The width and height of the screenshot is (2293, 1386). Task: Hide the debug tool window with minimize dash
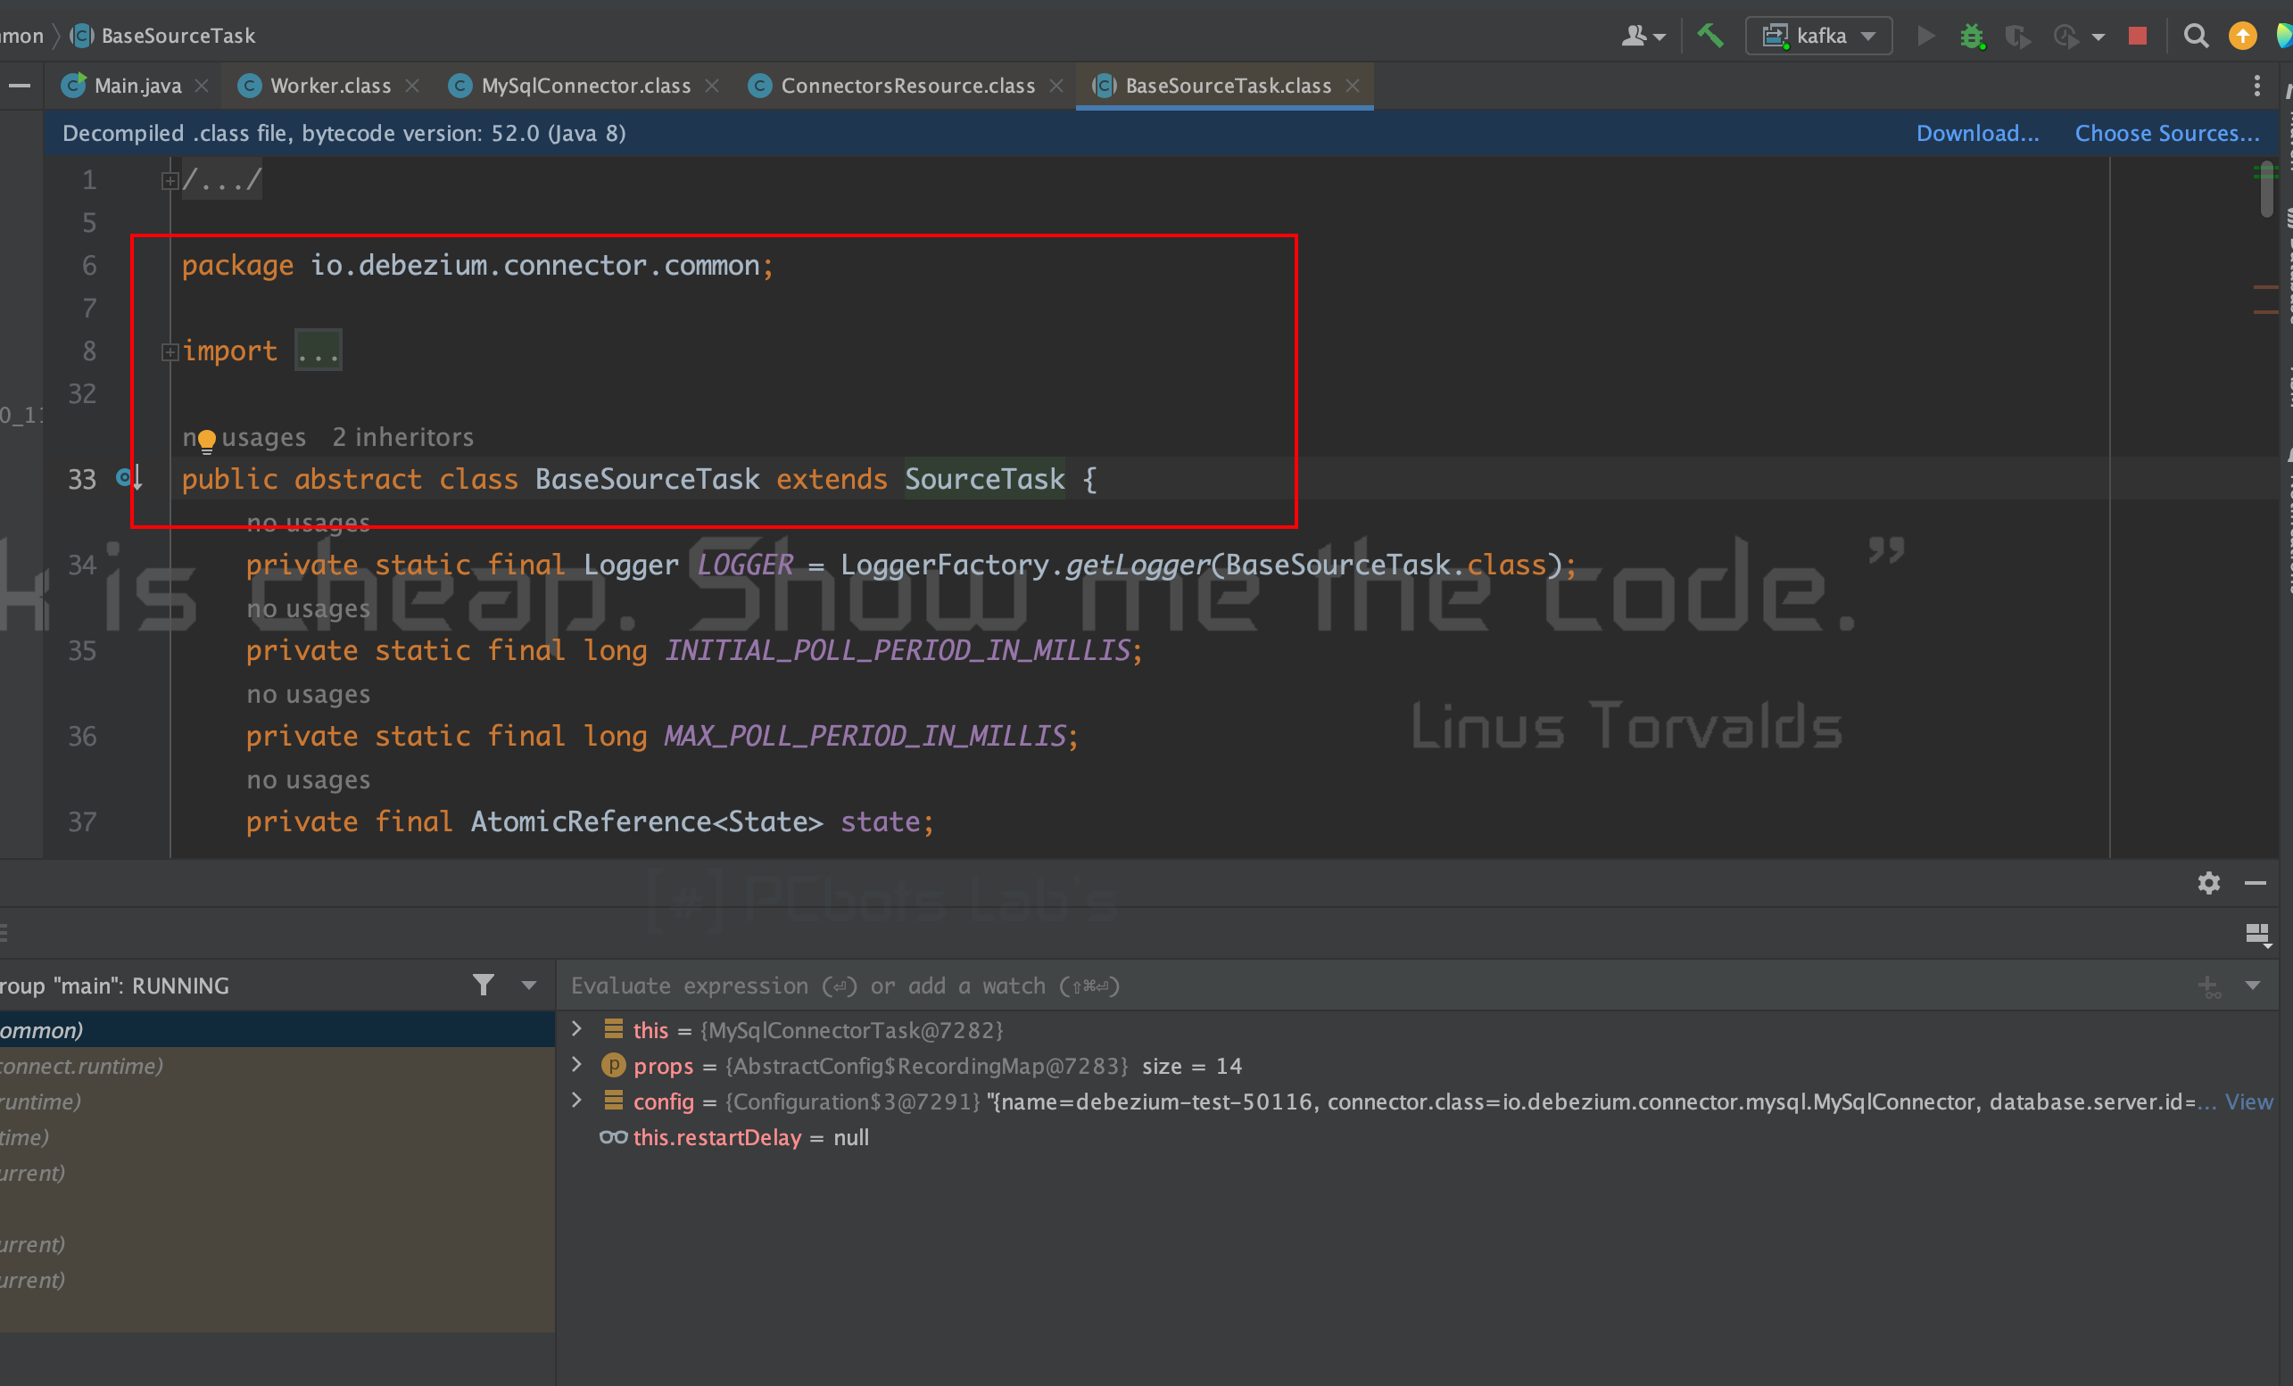point(2255,883)
